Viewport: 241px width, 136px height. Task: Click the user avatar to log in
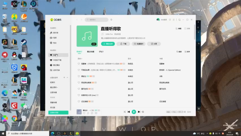point(158,20)
